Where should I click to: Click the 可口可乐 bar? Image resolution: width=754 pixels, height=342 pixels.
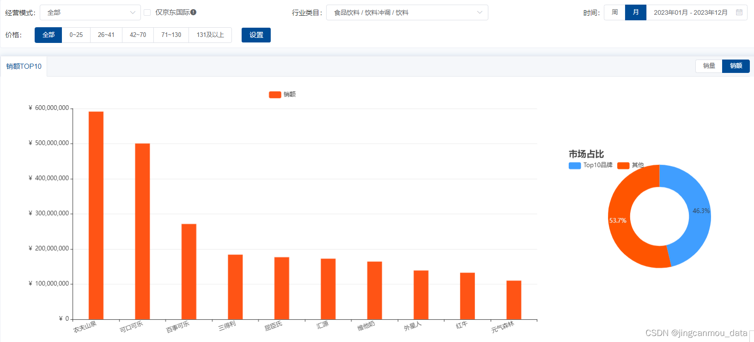tap(142, 231)
